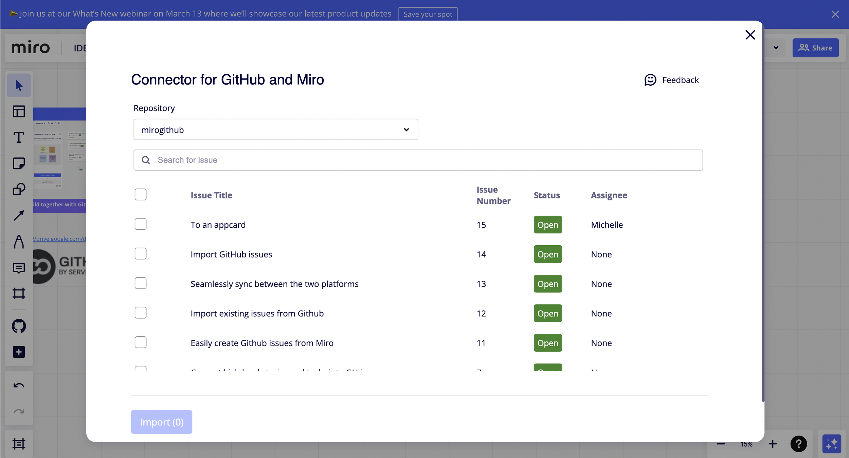Click the Import (0) button
849x458 pixels.
point(162,422)
